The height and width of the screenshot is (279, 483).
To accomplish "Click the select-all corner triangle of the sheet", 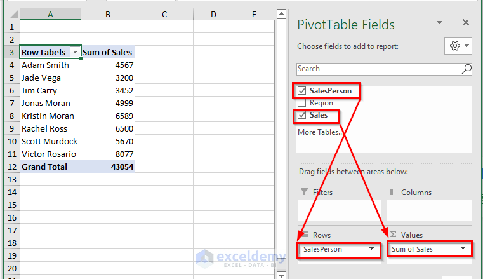I will [13, 14].
